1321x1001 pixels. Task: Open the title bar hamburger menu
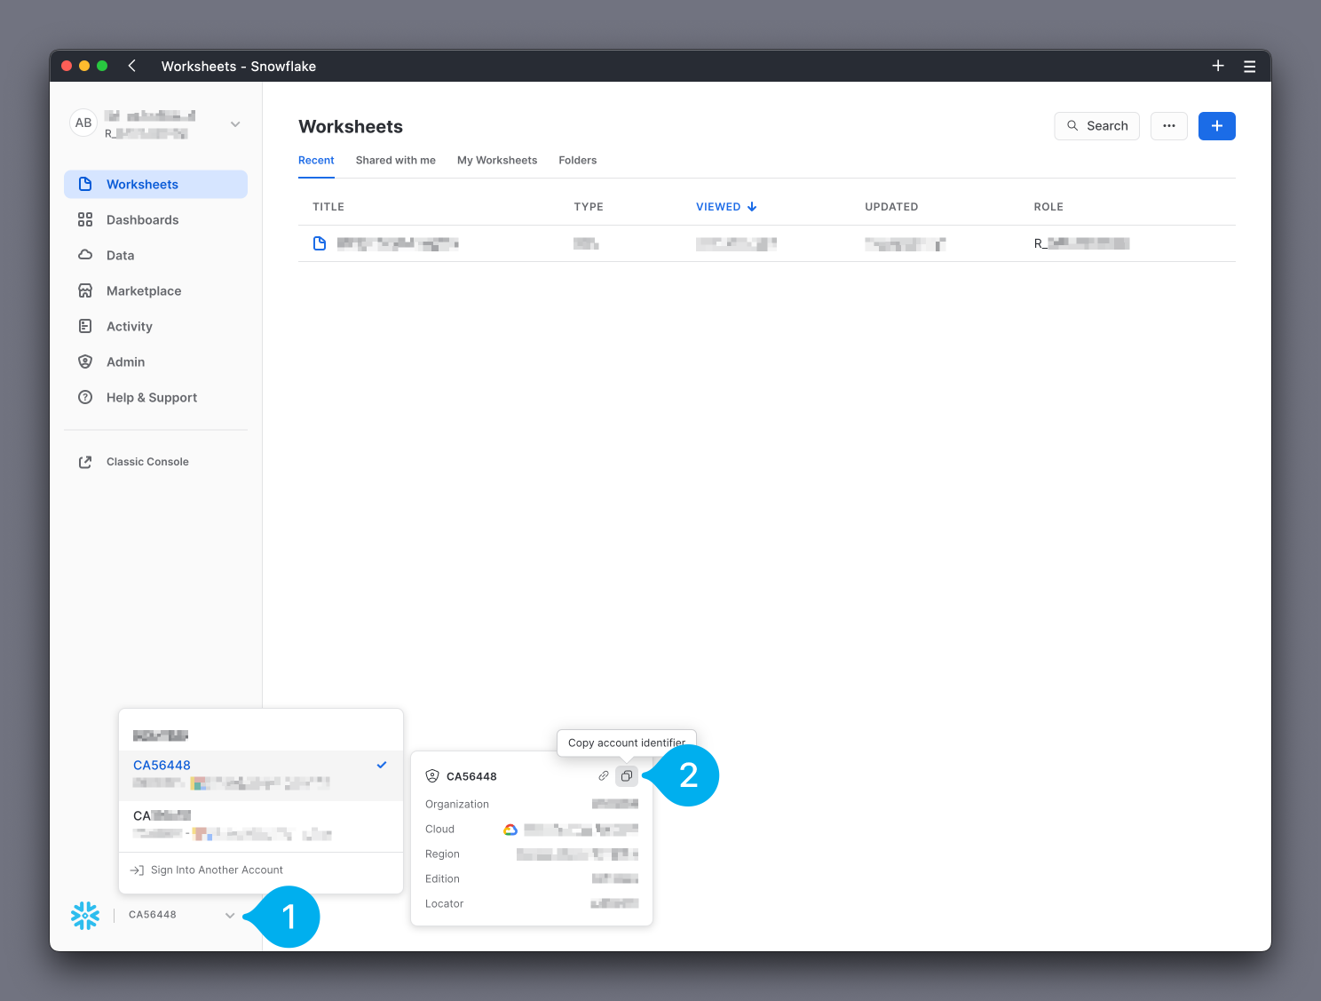[x=1250, y=66]
